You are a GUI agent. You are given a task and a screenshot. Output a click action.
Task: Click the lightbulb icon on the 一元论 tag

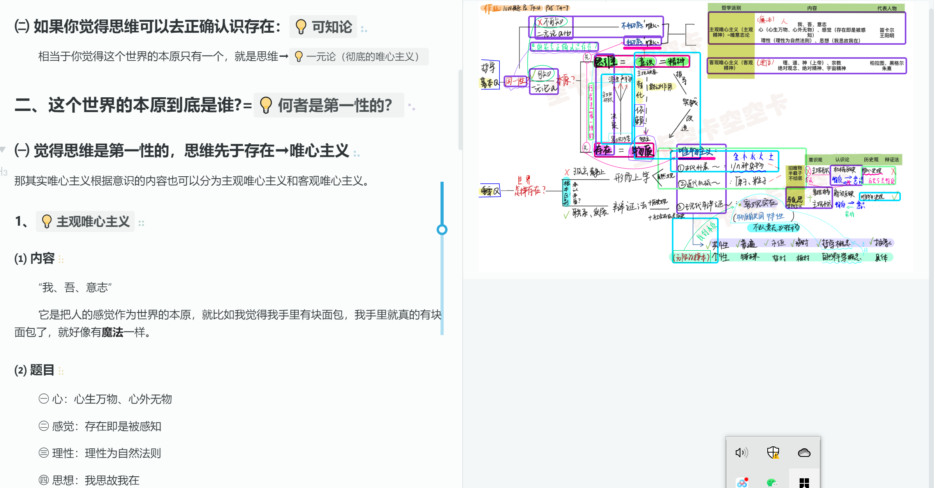pos(299,57)
